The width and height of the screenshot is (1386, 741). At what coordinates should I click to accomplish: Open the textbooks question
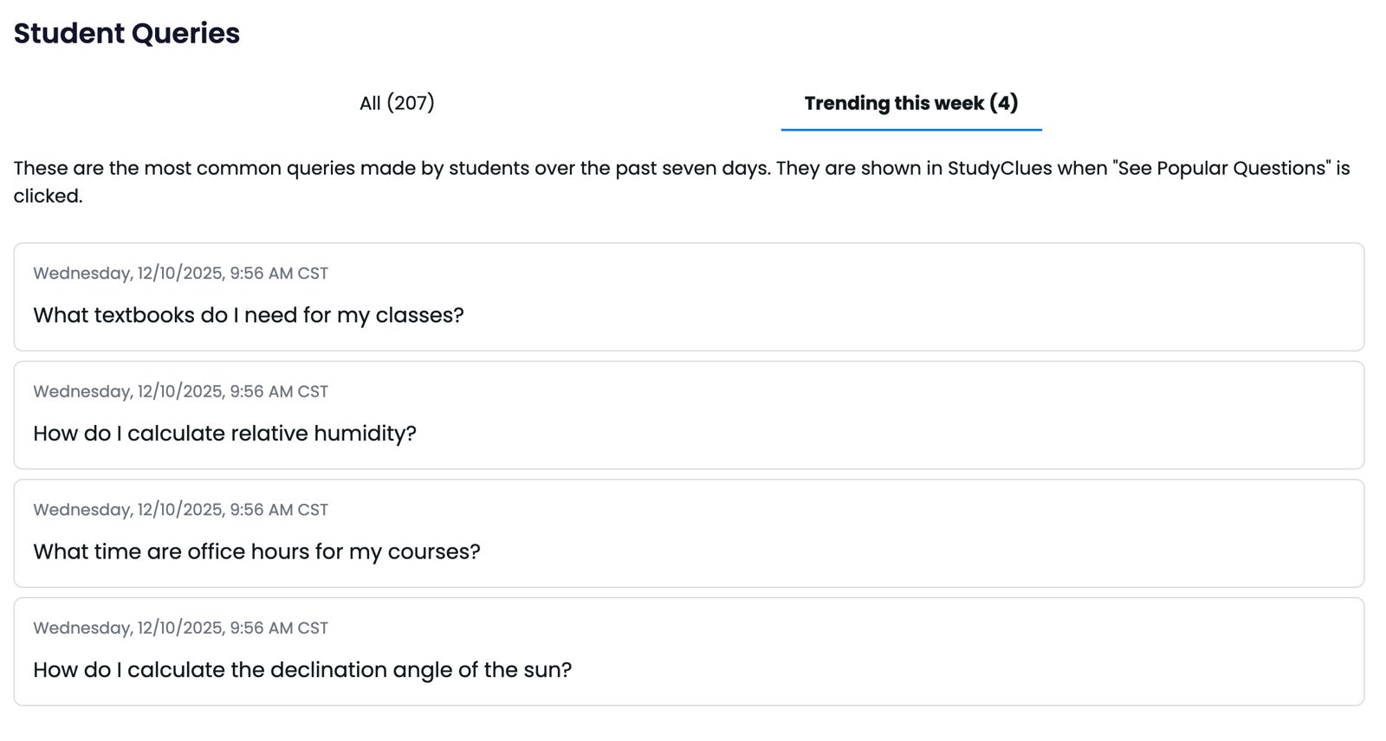click(x=249, y=315)
